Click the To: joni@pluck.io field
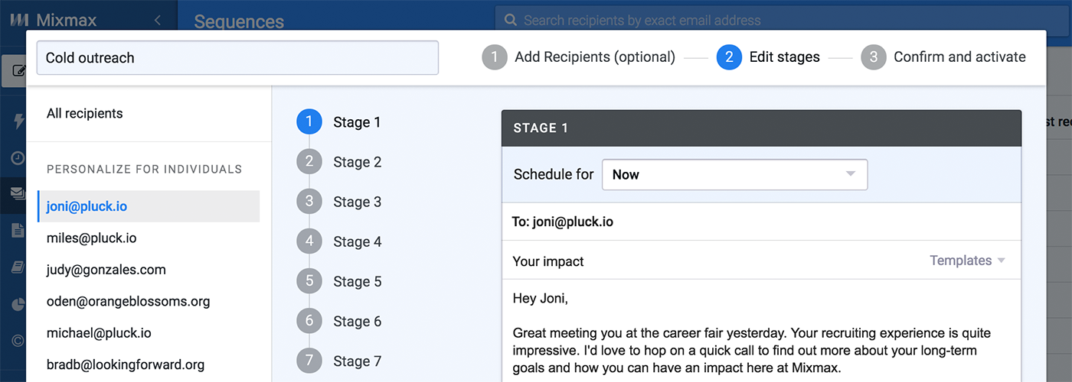Image resolution: width=1072 pixels, height=382 pixels. point(761,222)
